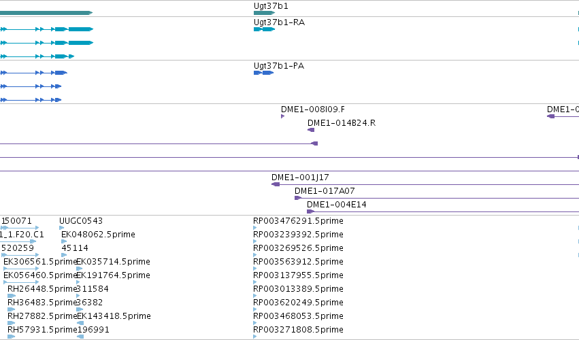Click the RP003563912.5prime label

click(298, 262)
